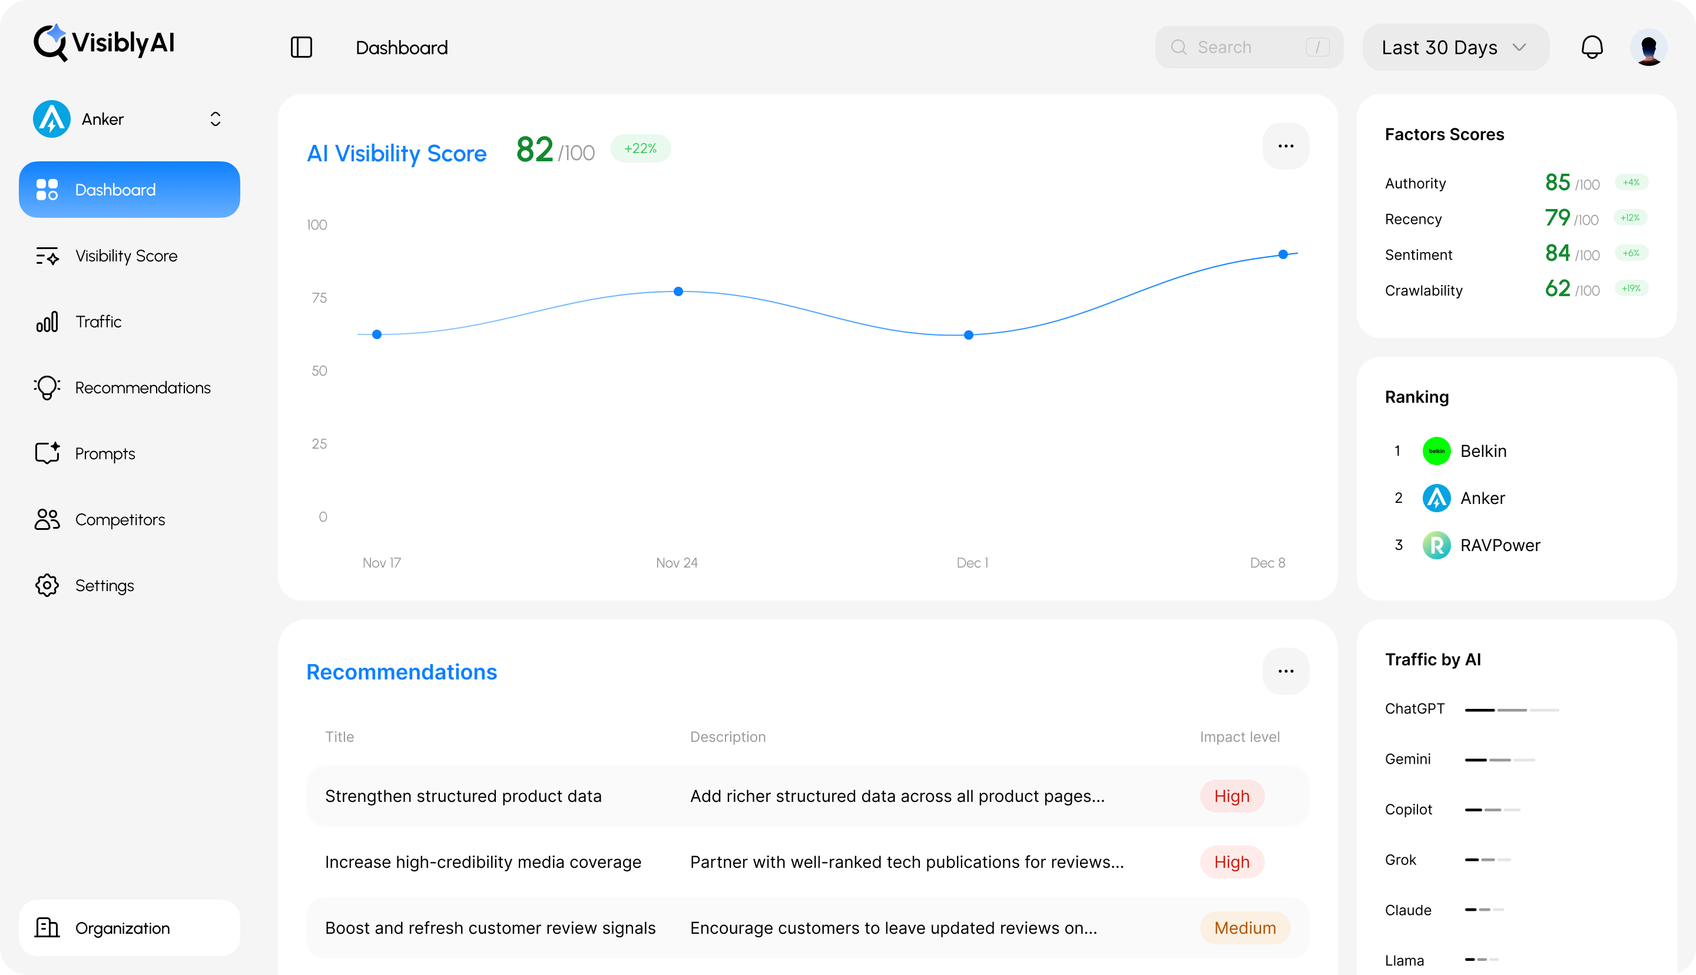The height and width of the screenshot is (975, 1696).
Task: Open the Traffic panel from sidebar
Action: [98, 321]
